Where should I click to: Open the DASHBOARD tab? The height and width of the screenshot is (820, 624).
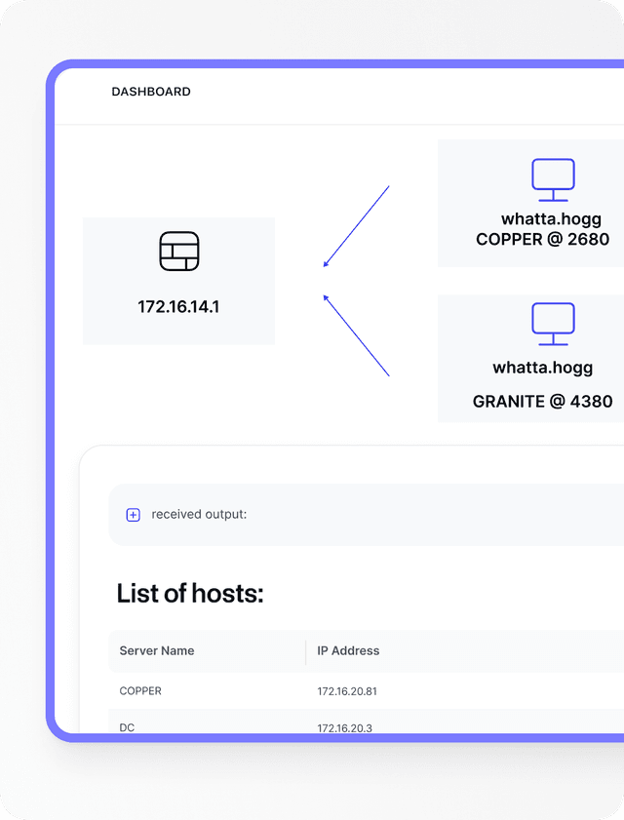coord(151,92)
